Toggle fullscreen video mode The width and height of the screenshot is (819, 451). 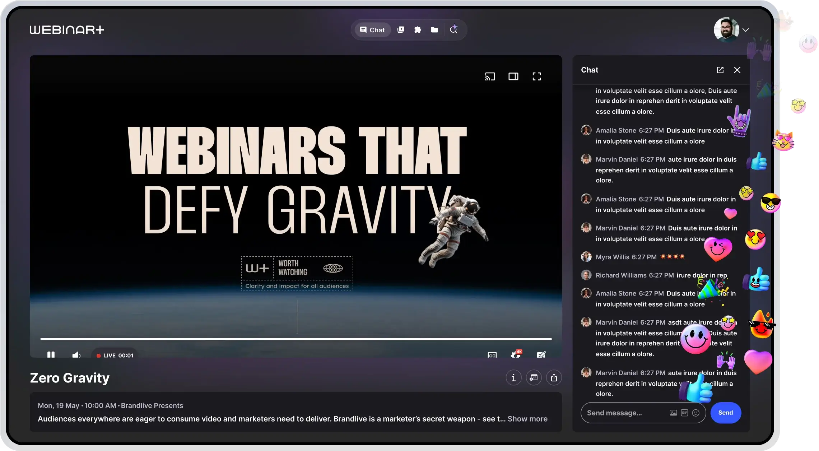point(536,76)
